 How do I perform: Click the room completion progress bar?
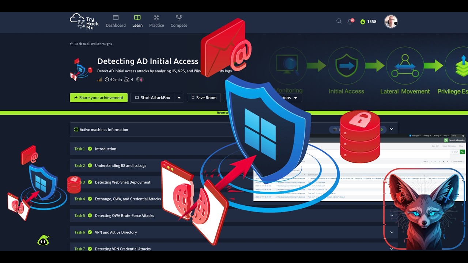[x=234, y=113]
